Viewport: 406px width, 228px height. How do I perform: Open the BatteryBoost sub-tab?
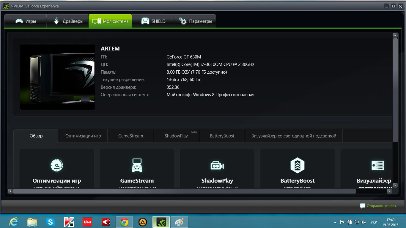click(x=222, y=136)
